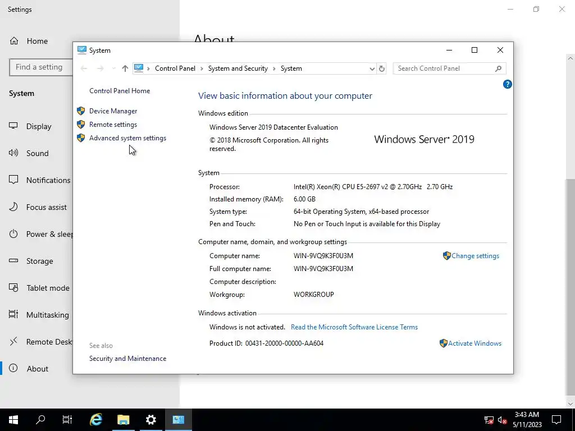This screenshot has width=575, height=431.
Task: Switch to Settings gear in taskbar
Action: 150,420
